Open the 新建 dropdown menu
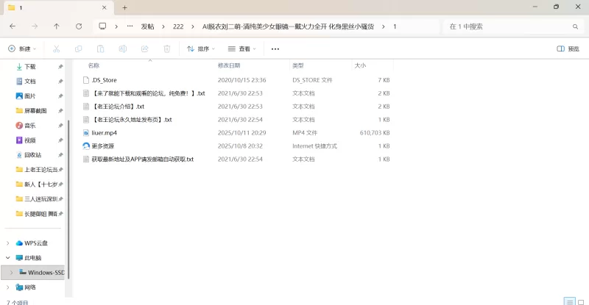589x305 pixels. (21, 49)
